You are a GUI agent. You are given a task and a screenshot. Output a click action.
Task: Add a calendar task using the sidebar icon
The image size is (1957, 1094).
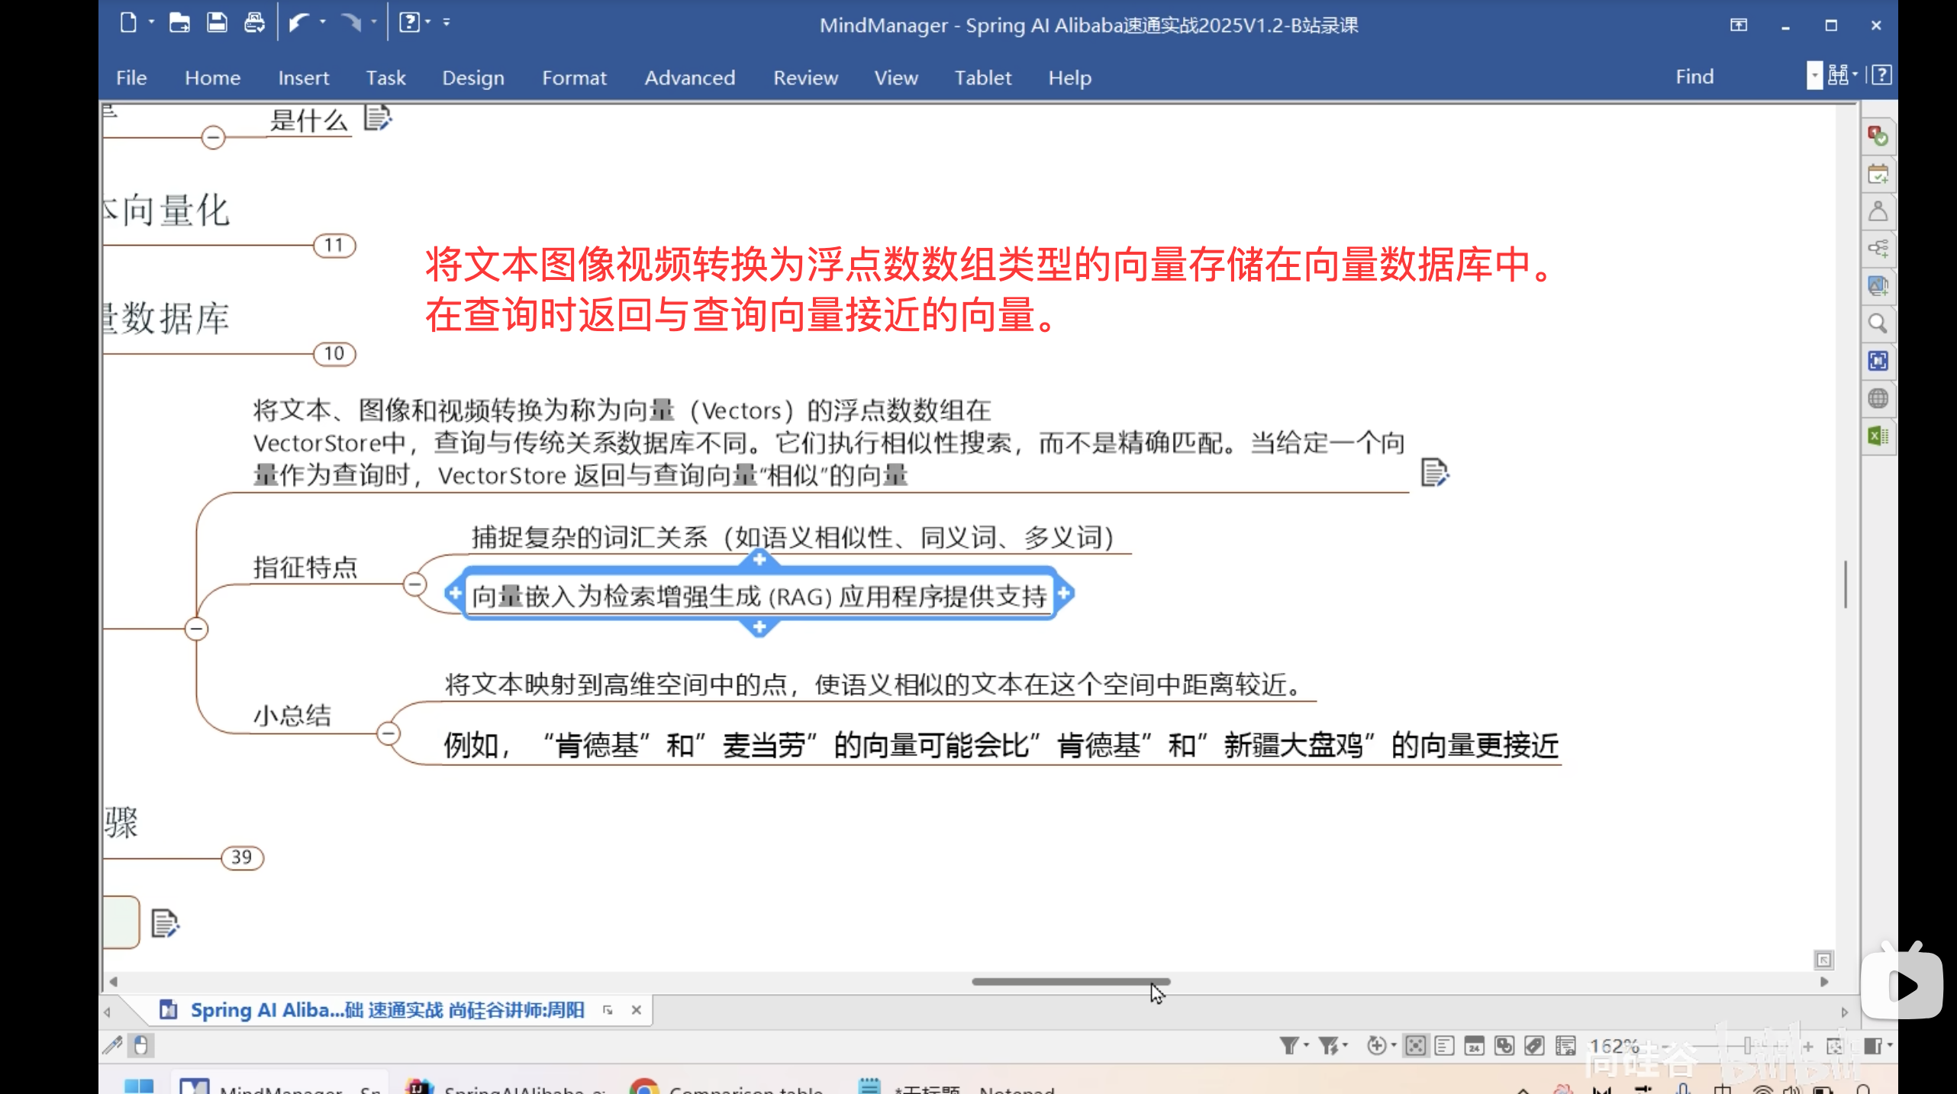point(1878,174)
